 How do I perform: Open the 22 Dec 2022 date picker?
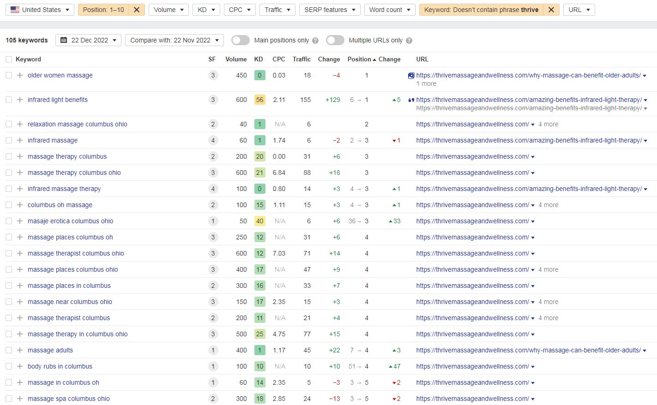(x=89, y=40)
